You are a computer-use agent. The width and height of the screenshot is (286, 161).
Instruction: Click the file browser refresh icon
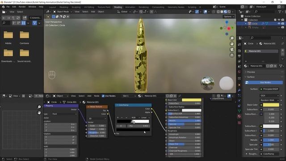tap(18, 18)
